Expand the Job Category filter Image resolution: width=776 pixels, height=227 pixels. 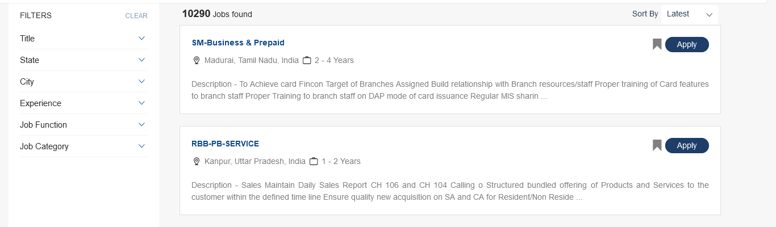141,146
